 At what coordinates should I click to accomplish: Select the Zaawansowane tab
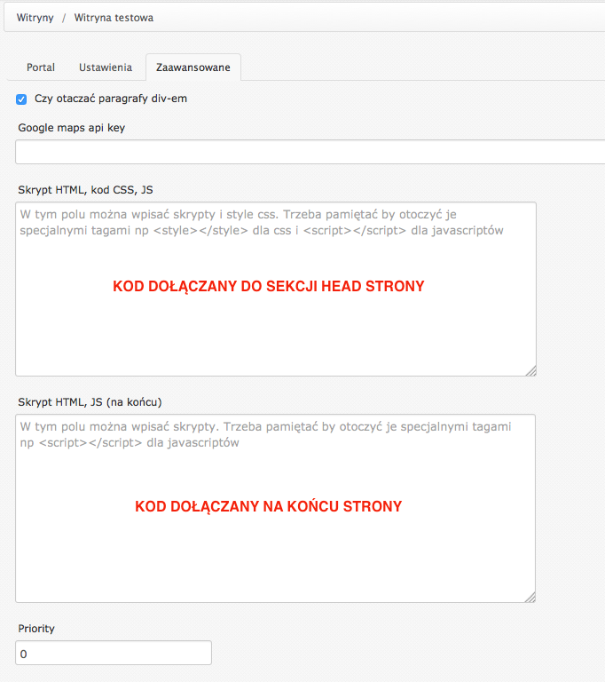coord(192,67)
